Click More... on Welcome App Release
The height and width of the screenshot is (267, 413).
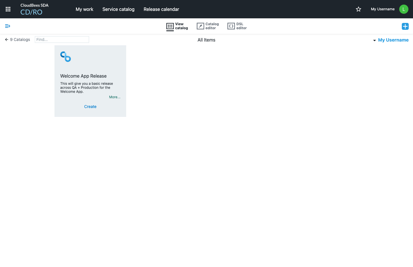pos(115,97)
